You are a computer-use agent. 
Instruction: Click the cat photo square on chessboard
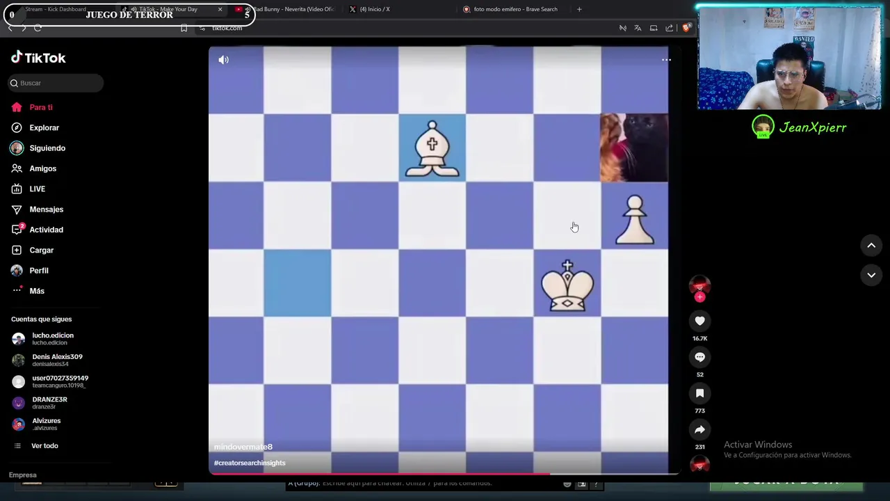634,148
